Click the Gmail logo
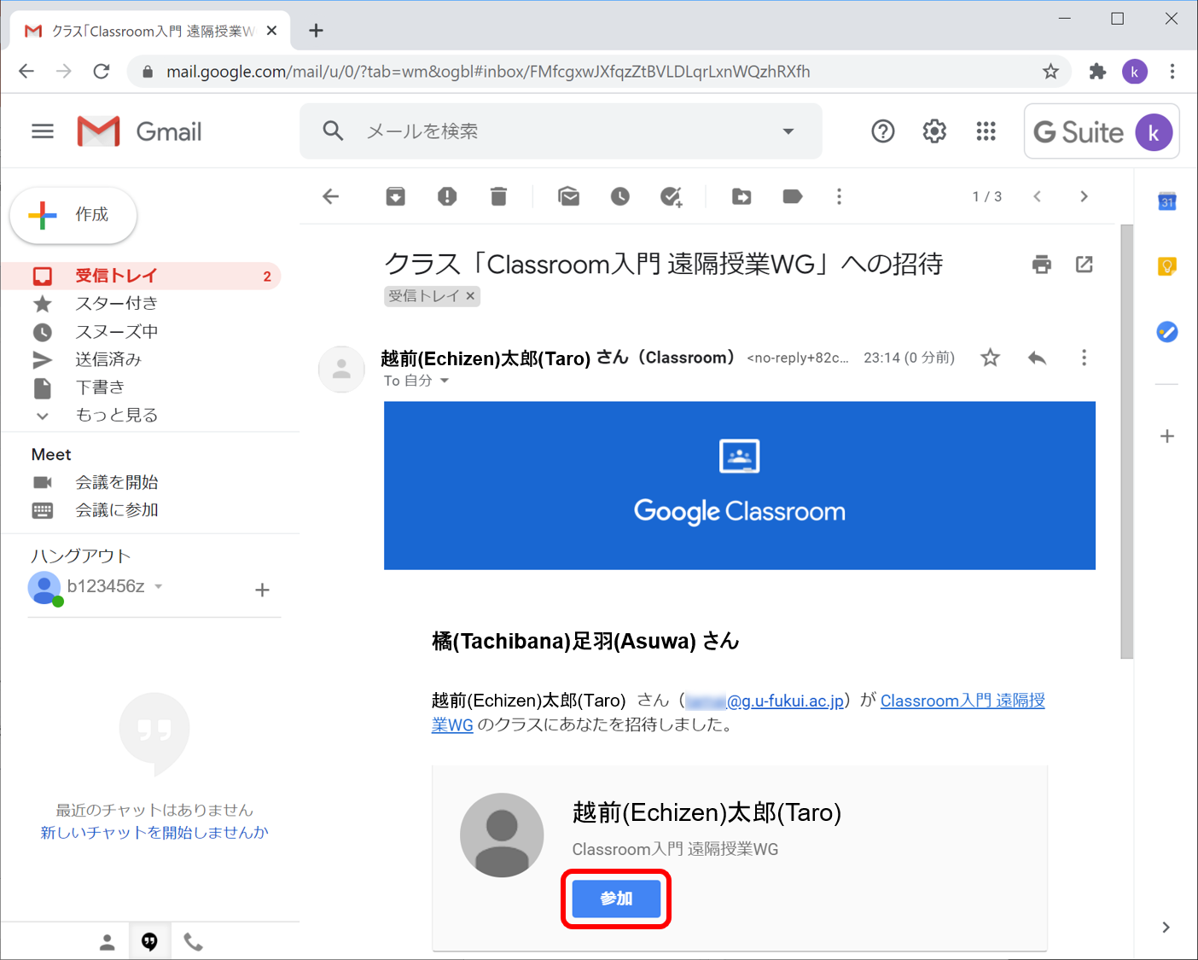 (140, 131)
